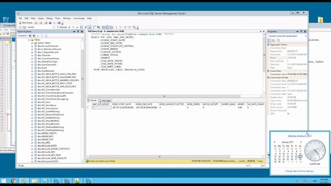Close the SQLQuery2.sql query tab
The height and width of the screenshot is (186, 331).
pos(264,31)
